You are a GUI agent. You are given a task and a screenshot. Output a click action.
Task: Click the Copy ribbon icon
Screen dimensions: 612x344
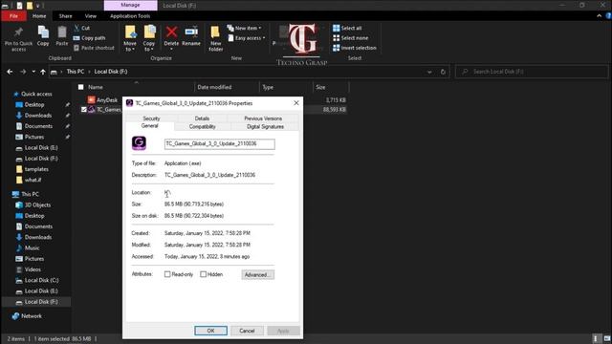point(43,32)
